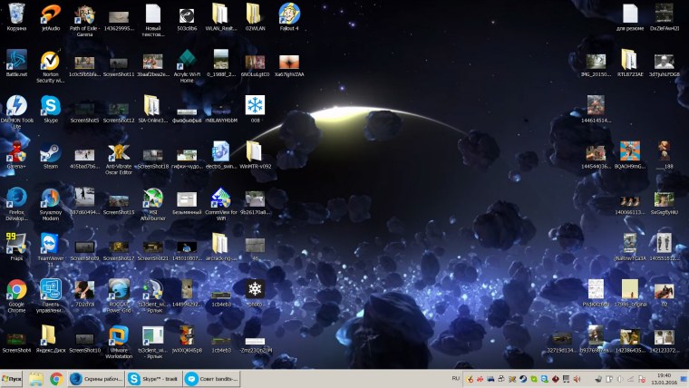
Task: Open the 7D2dYaI image thumbnail
Action: pyautogui.click(x=84, y=293)
